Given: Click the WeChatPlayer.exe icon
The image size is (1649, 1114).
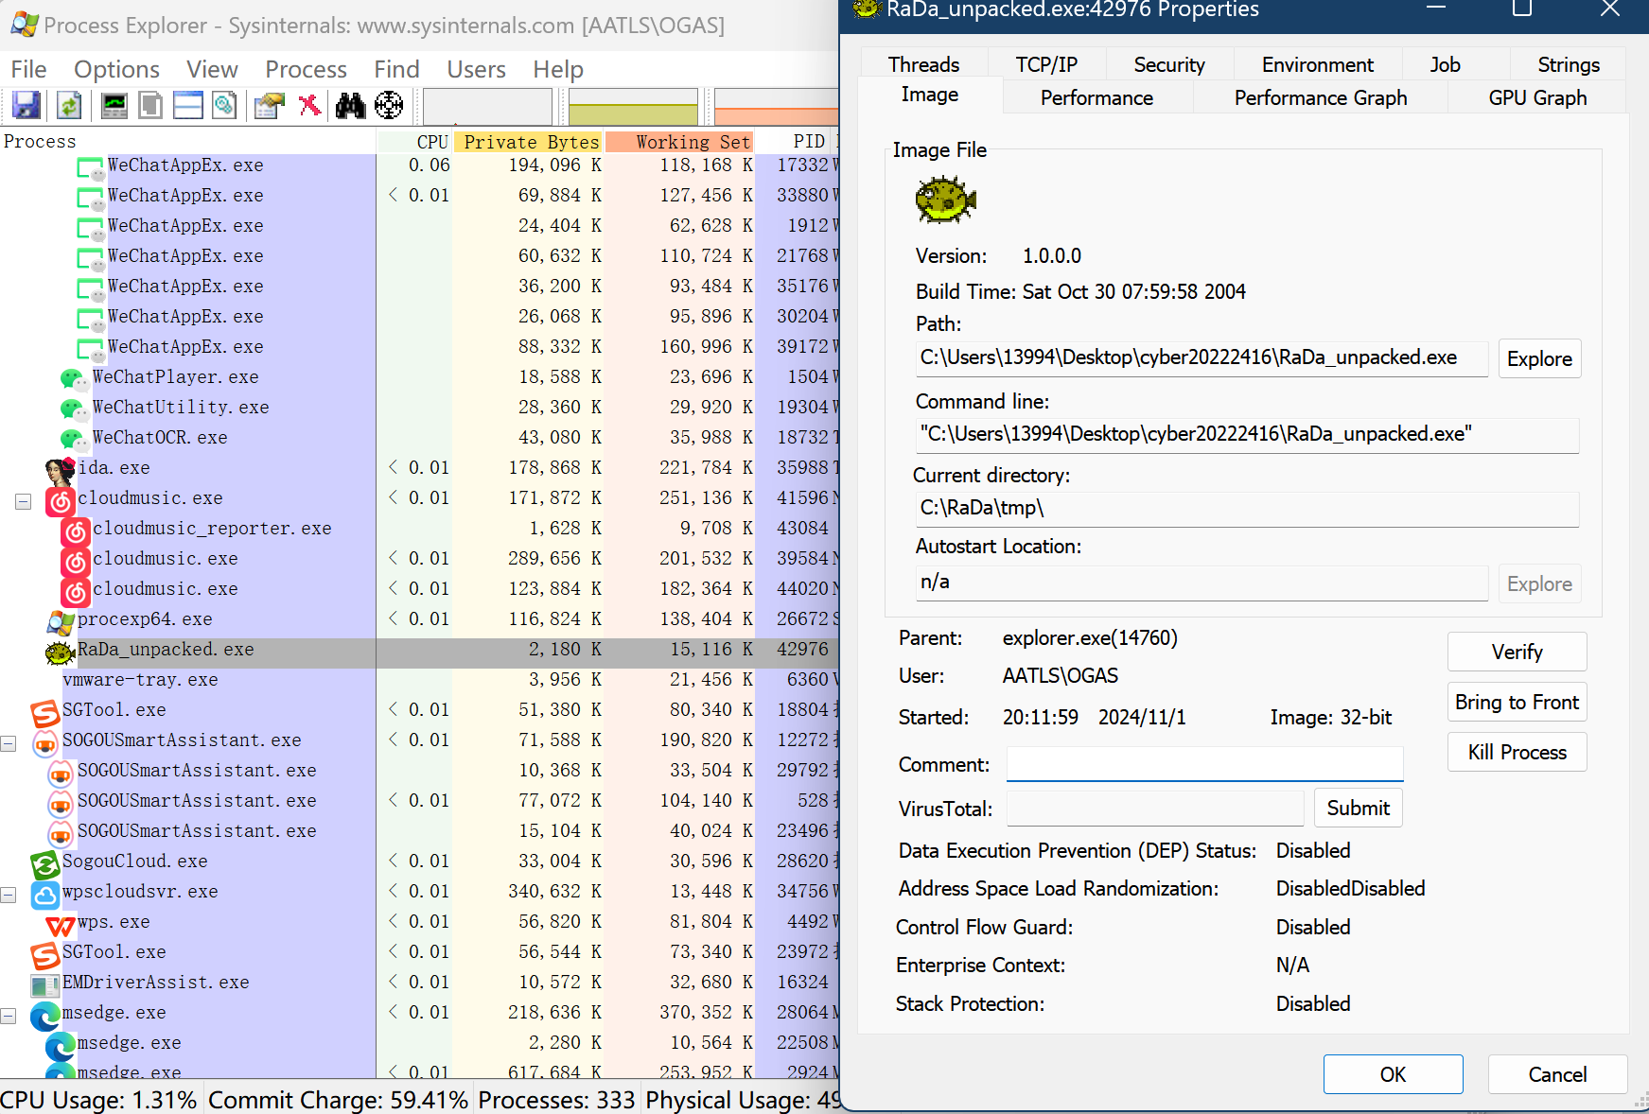Looking at the screenshot, I should pyautogui.click(x=74, y=379).
